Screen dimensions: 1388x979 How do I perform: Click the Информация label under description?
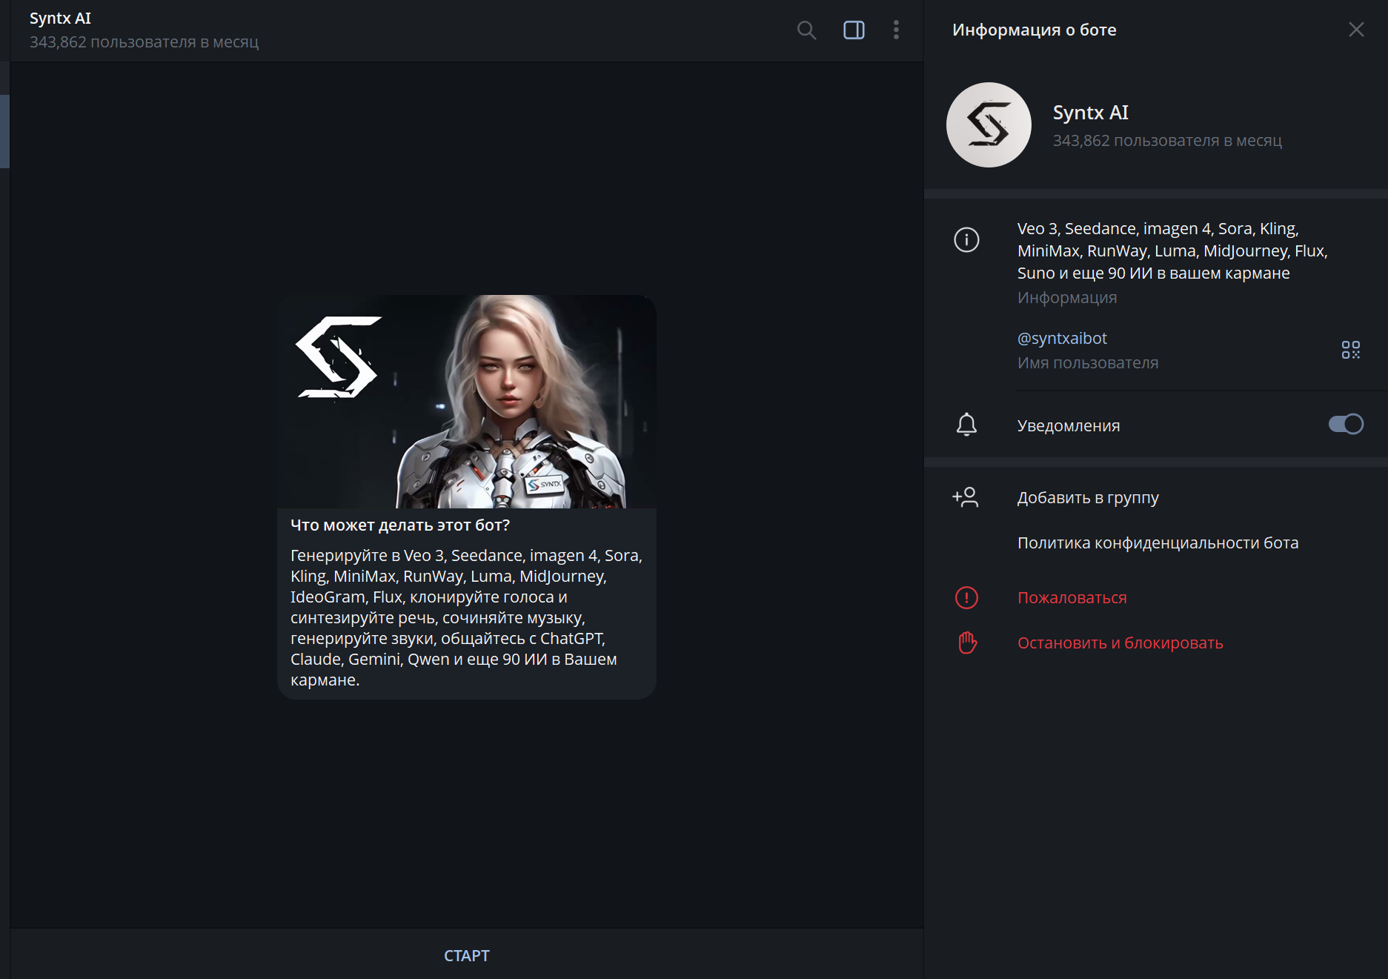pos(1066,298)
